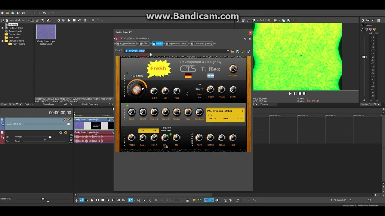385x216 pixels.
Task: Expand the Preset dropdown list
Action: pyautogui.click(x=228, y=51)
